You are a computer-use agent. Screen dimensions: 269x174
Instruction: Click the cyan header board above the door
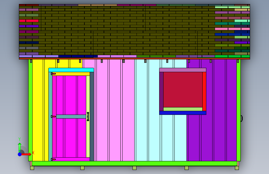click(71, 70)
